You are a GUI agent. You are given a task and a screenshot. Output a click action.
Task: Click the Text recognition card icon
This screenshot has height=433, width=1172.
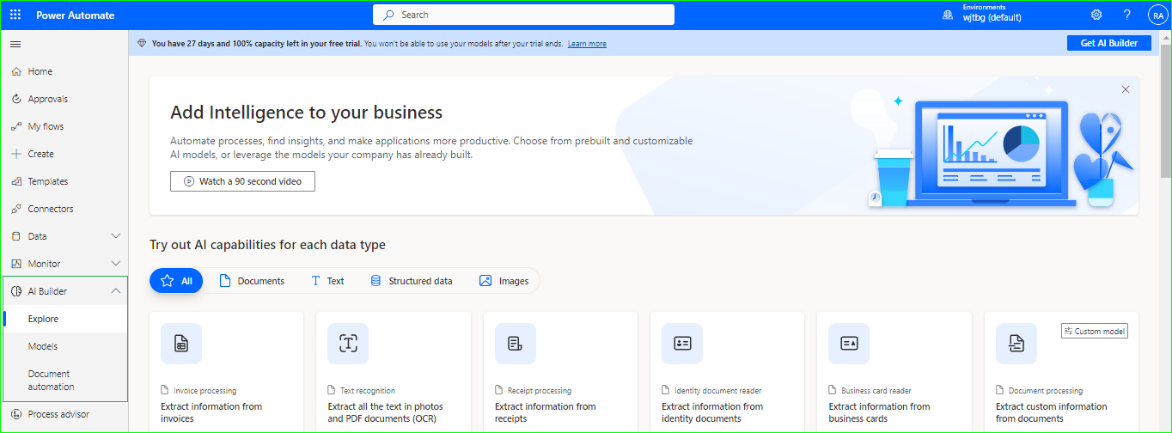tap(348, 344)
